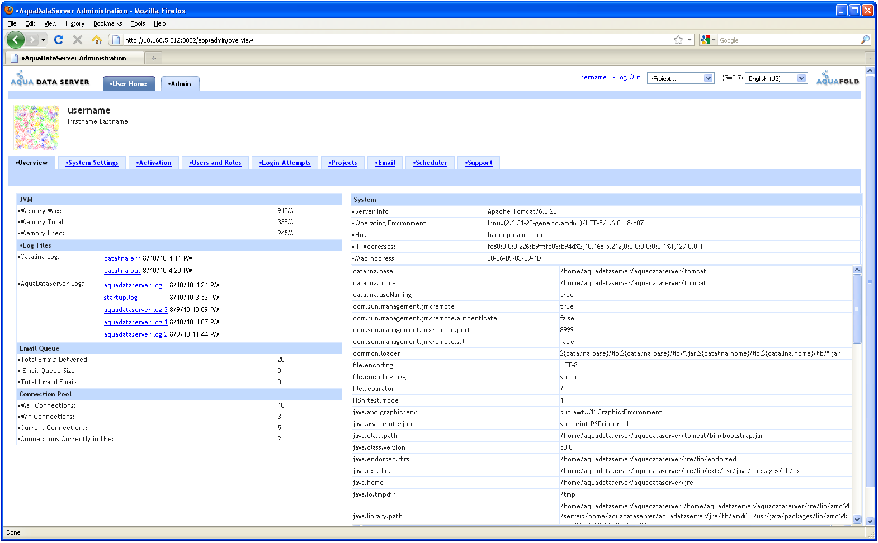Open the aquadataserver.log.3 file
The image size is (878, 543).
(136, 310)
